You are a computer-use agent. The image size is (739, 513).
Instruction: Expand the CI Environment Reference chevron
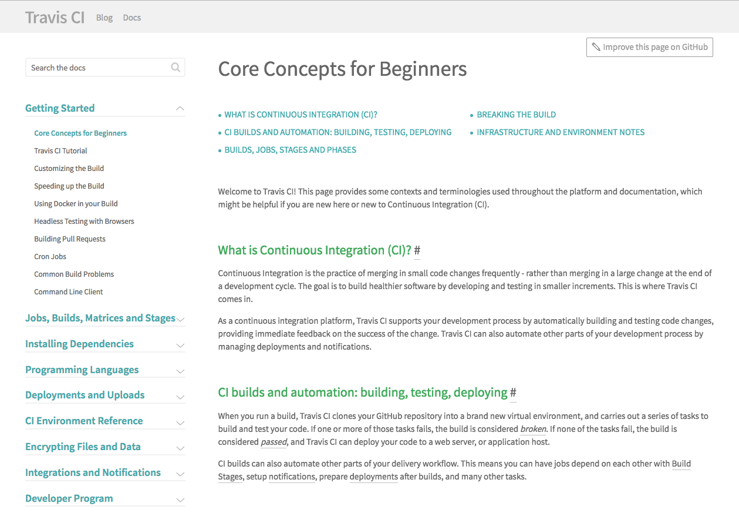180,423
